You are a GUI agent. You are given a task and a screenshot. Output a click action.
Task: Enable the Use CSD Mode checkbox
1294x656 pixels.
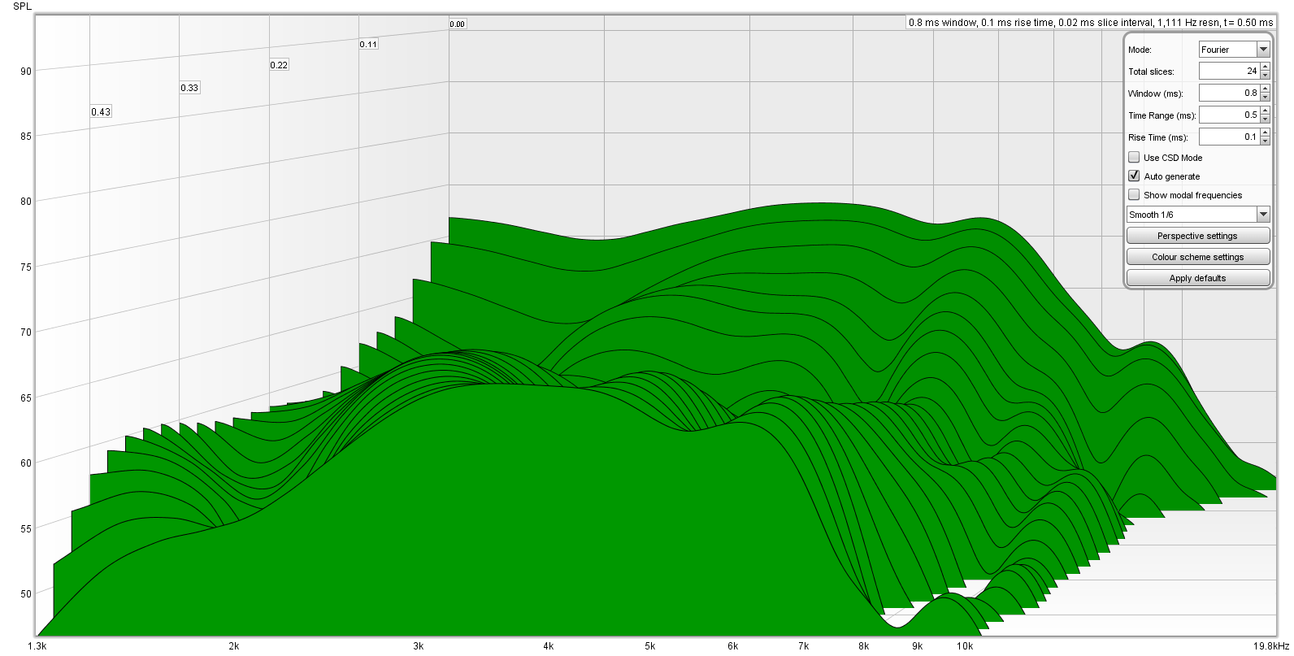1134,157
